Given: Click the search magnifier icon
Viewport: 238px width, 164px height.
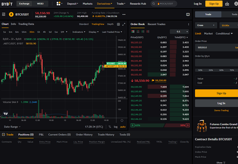Looking at the screenshot, I should (154, 3).
